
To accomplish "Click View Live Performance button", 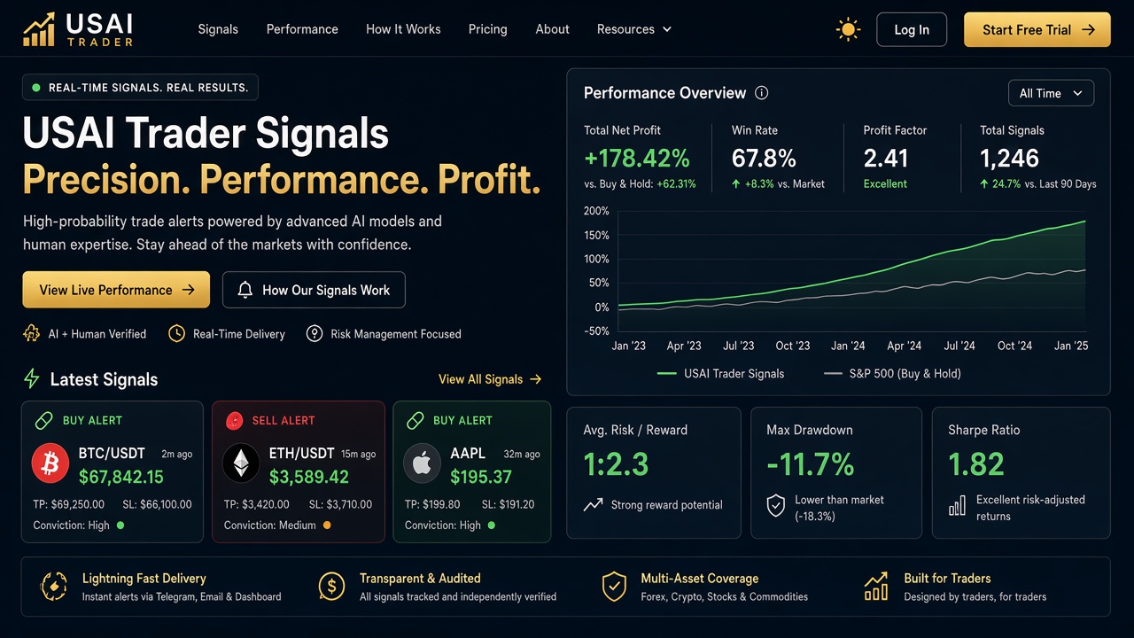I will 116,290.
